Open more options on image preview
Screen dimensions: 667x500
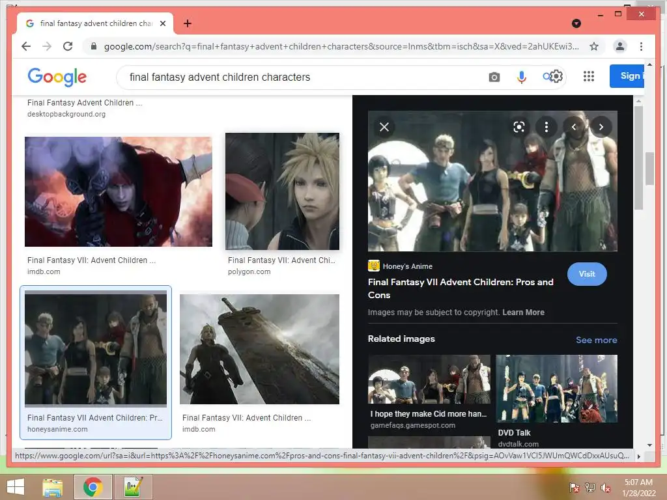(x=546, y=127)
